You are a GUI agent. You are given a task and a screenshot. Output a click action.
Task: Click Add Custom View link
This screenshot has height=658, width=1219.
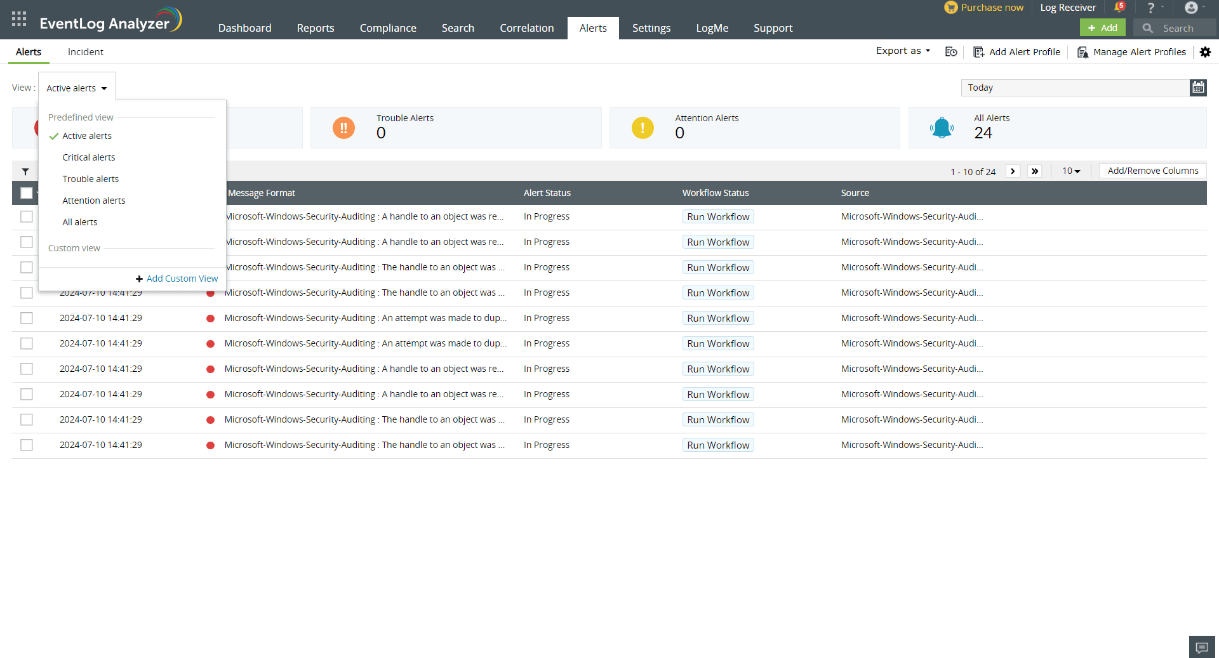coord(182,279)
